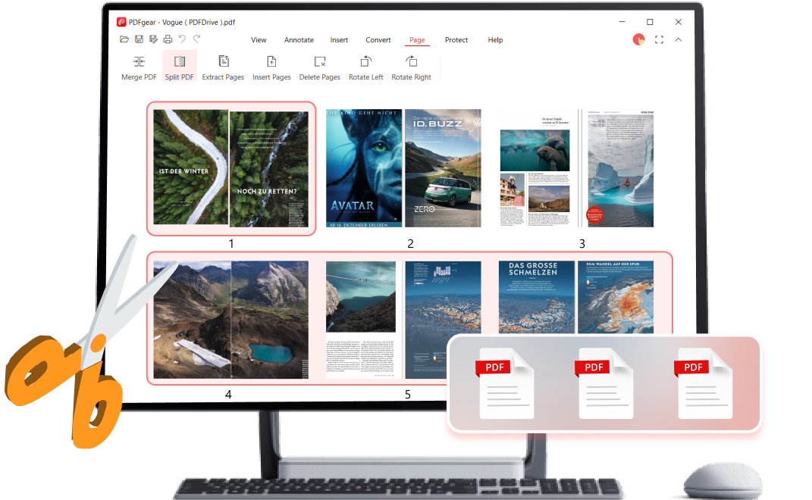The width and height of the screenshot is (812, 500).
Task: Open the View tab
Action: (x=259, y=40)
